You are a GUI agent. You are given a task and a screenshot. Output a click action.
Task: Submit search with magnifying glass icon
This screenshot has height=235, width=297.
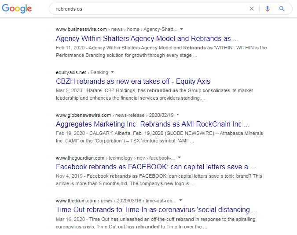[x=282, y=9]
